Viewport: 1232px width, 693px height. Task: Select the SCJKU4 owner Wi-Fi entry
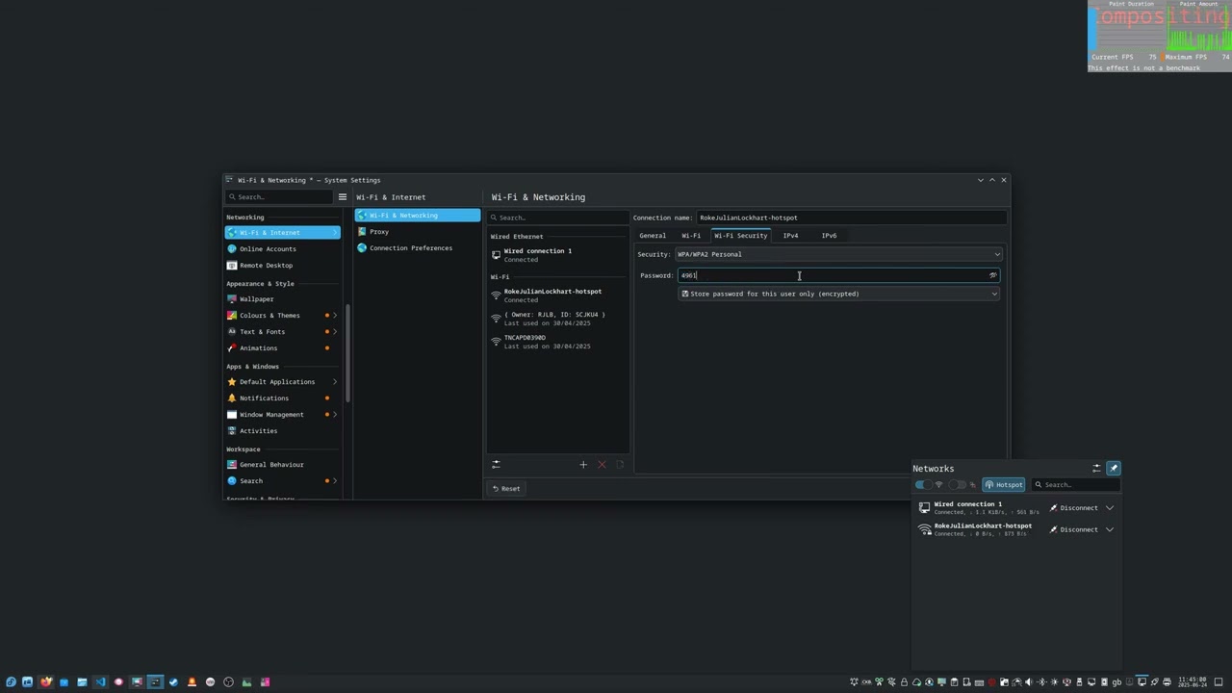pos(558,319)
